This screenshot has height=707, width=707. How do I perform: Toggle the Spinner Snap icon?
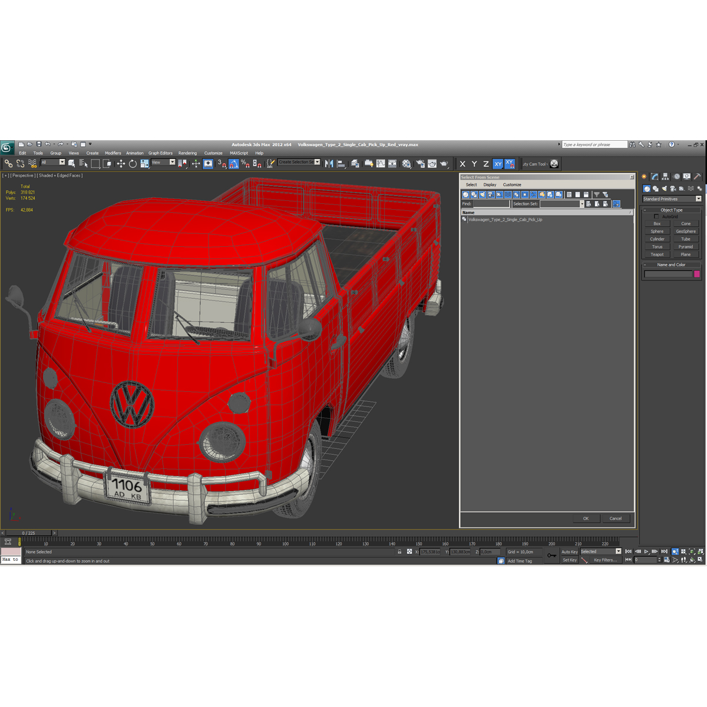pyautogui.click(x=257, y=163)
